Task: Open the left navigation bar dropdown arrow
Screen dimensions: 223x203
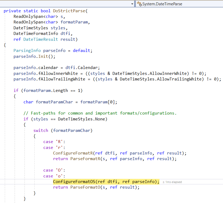Action: pyautogui.click(x=133, y=4)
